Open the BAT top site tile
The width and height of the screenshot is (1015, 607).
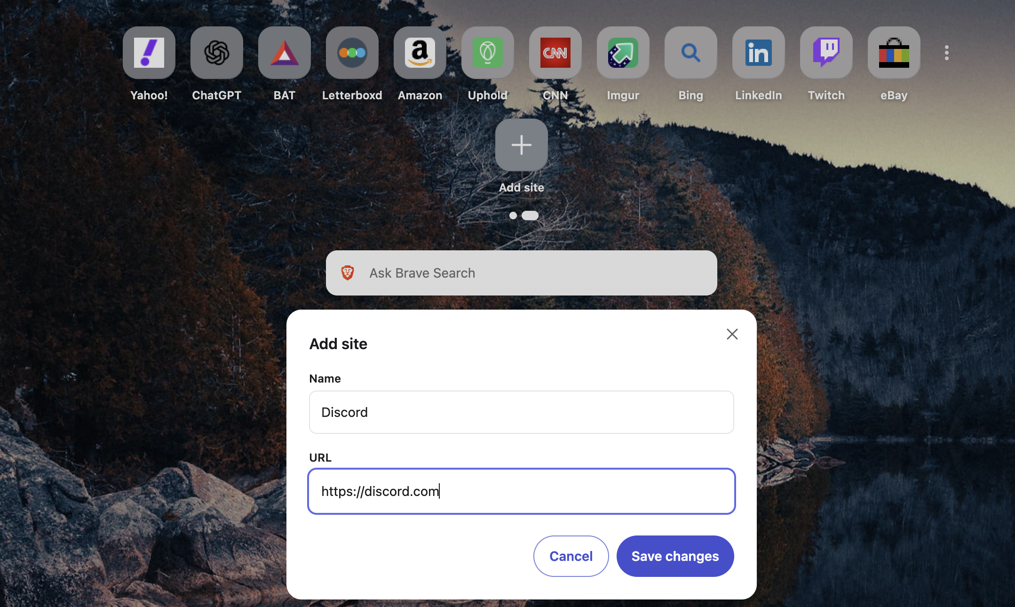(x=285, y=53)
